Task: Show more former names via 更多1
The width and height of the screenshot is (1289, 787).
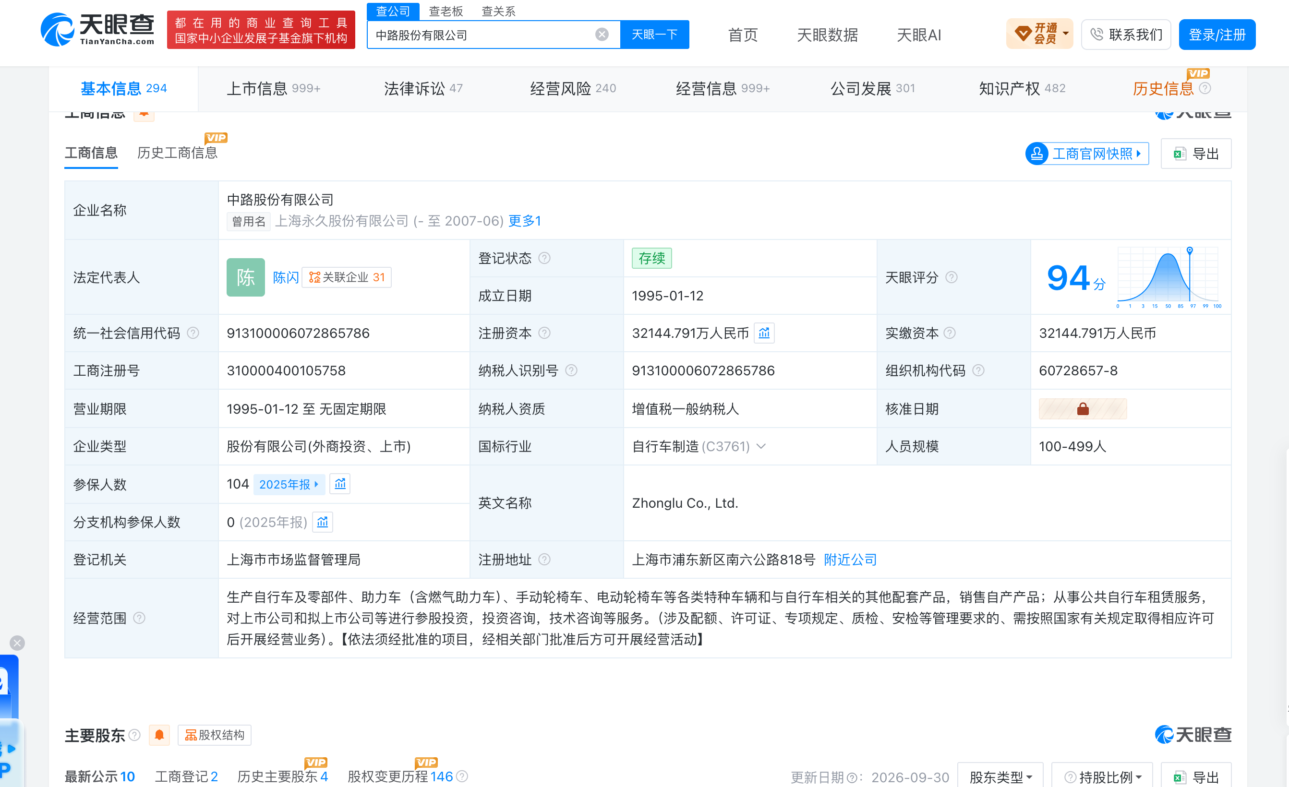Action: coord(525,221)
